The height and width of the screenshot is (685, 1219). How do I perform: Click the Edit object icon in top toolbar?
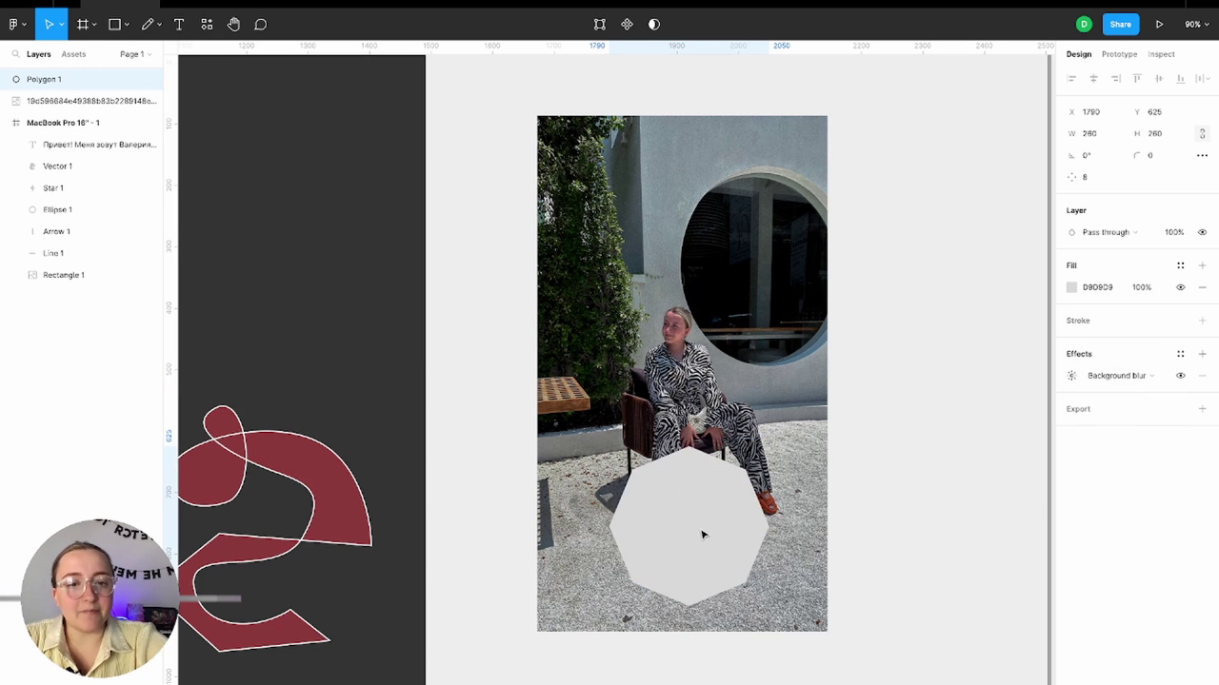599,24
